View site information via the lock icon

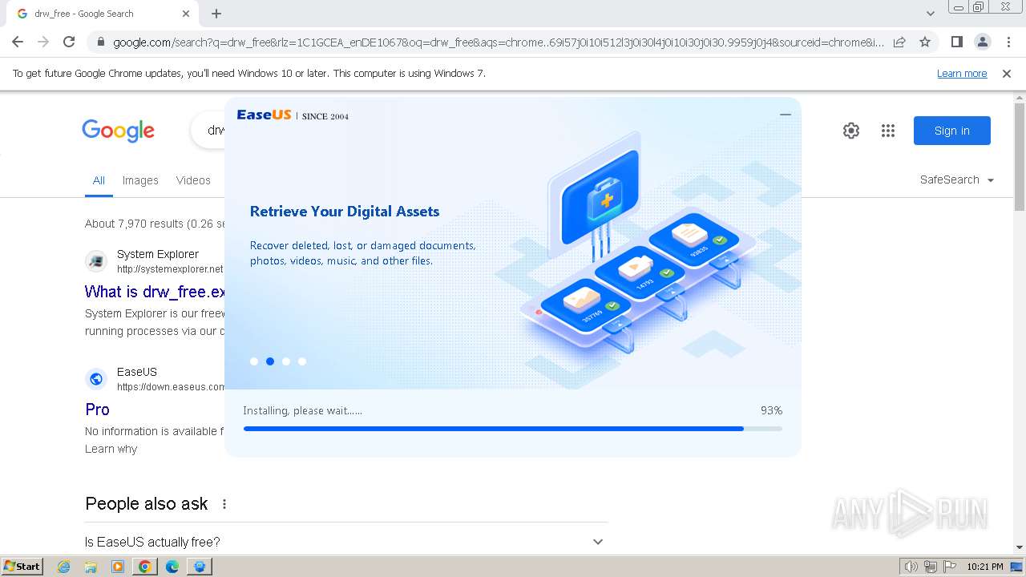pos(100,42)
